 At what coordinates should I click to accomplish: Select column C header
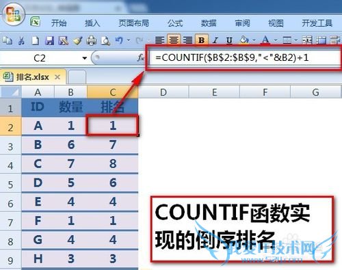pyautogui.click(x=113, y=92)
